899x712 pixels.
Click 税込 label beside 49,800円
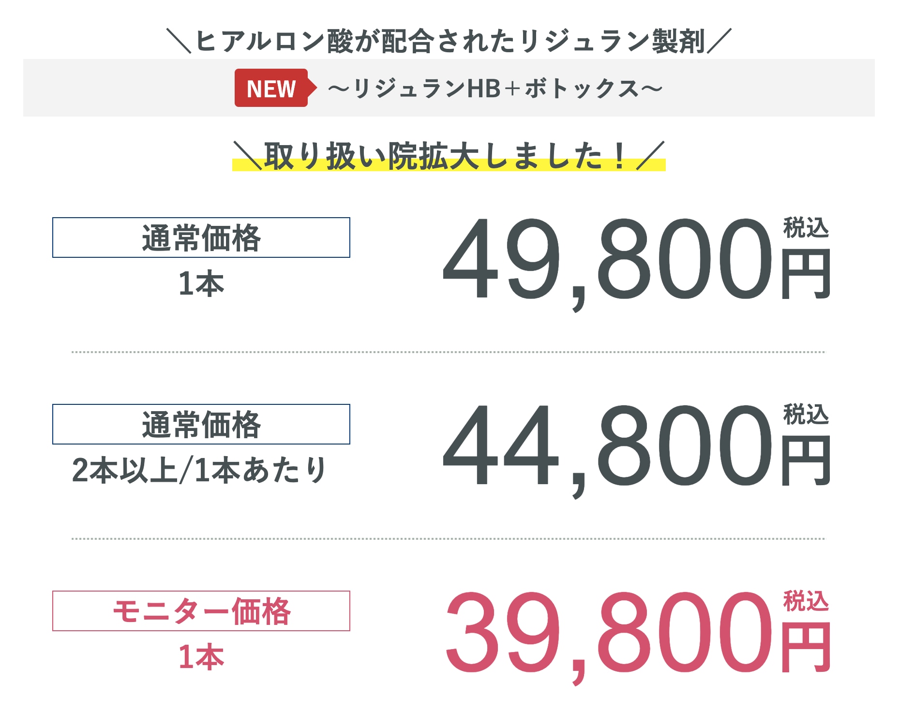click(806, 227)
